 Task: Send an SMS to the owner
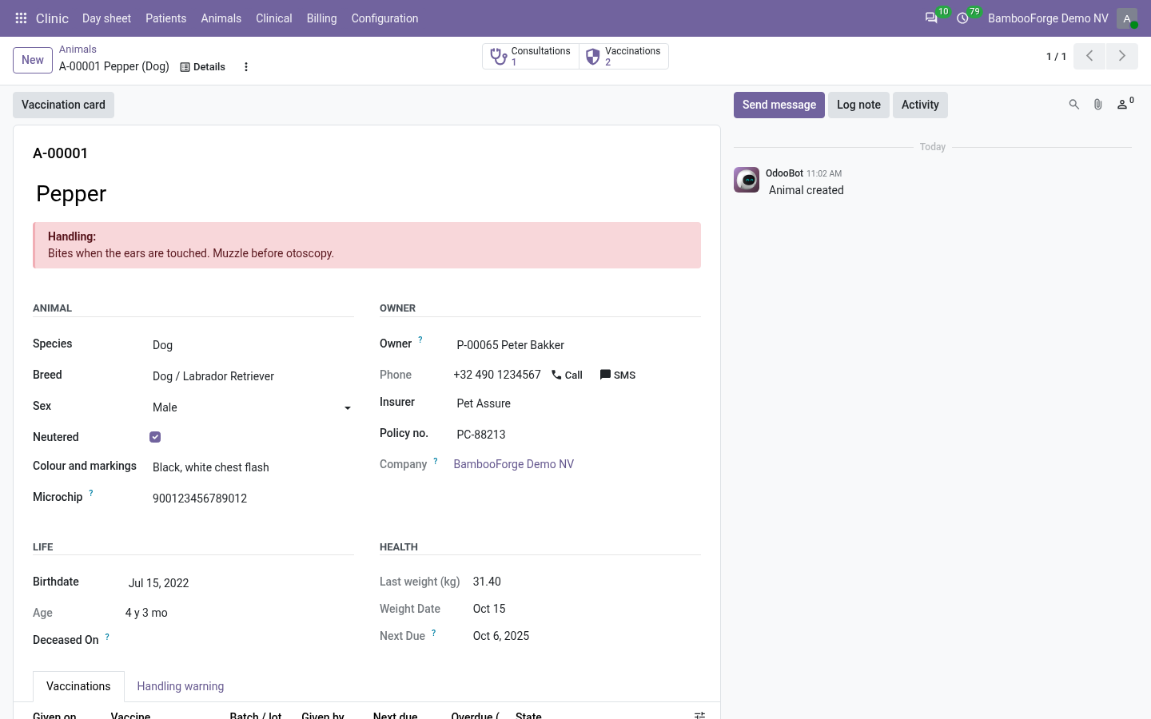(618, 375)
